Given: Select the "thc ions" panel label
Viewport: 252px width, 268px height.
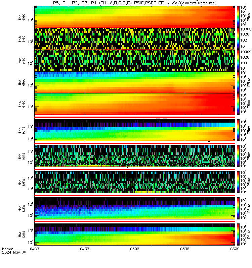Looking at the screenshot, I should coord(22,182).
